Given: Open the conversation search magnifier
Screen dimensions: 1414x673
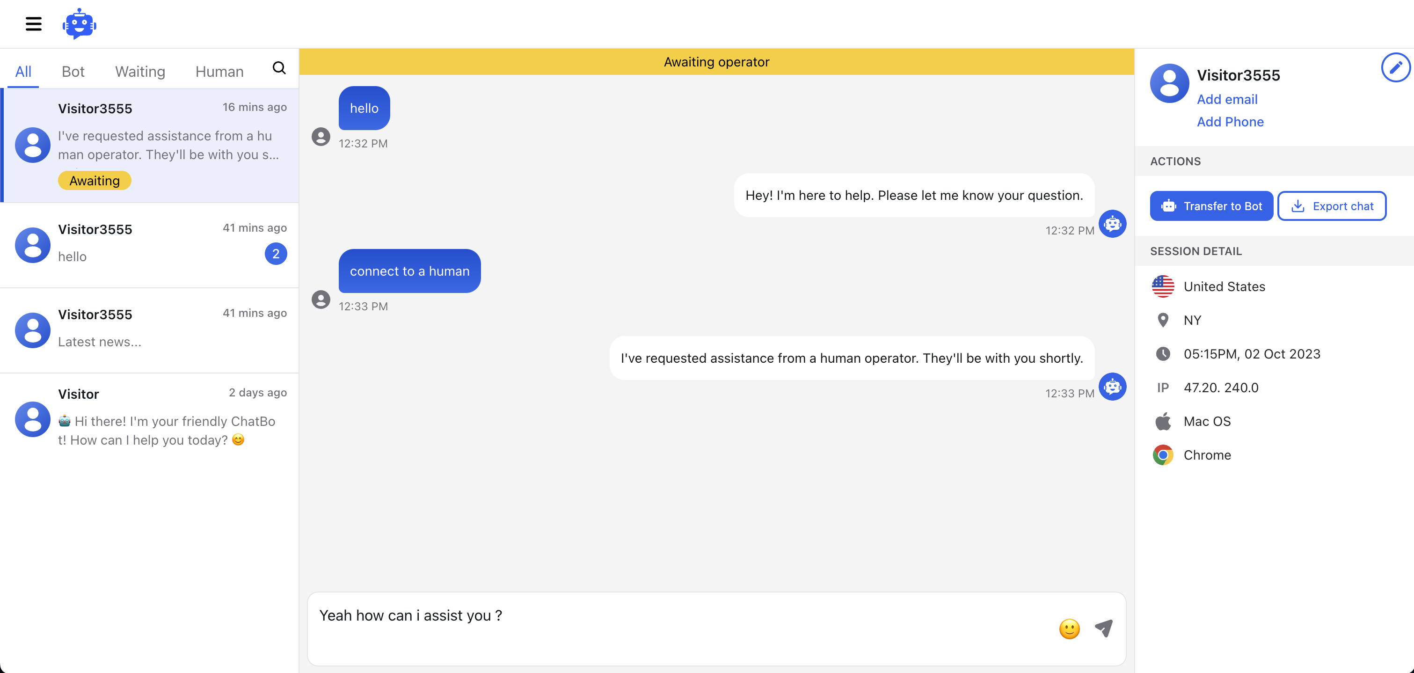Looking at the screenshot, I should [279, 68].
